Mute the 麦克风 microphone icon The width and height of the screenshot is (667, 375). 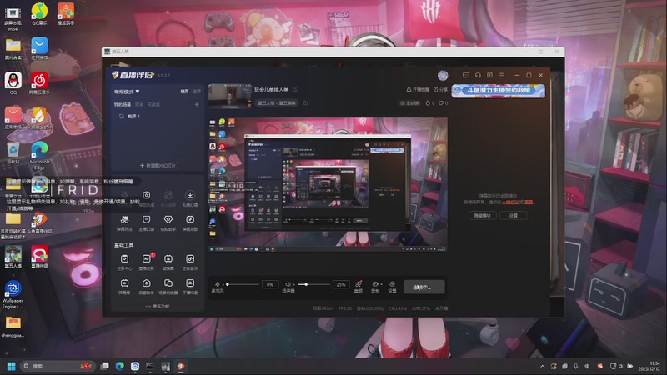[x=218, y=284]
